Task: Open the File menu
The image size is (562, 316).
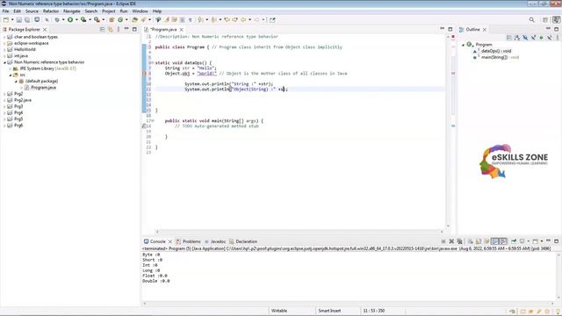Action: [6, 11]
